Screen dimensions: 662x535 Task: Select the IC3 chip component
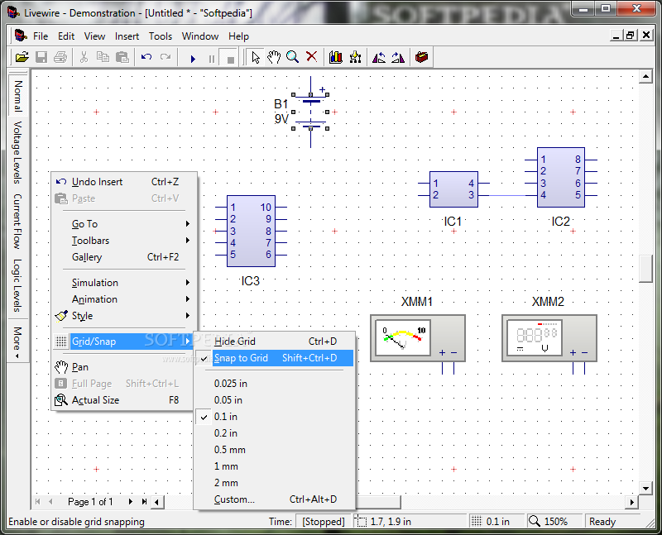251,231
